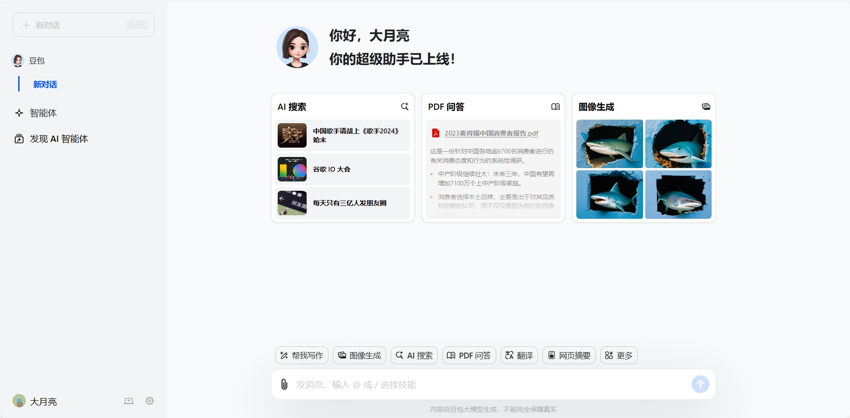The width and height of the screenshot is (850, 418).
Task: Open the 2023麦肯锡中国消费者报告.pdf link
Action: [491, 133]
